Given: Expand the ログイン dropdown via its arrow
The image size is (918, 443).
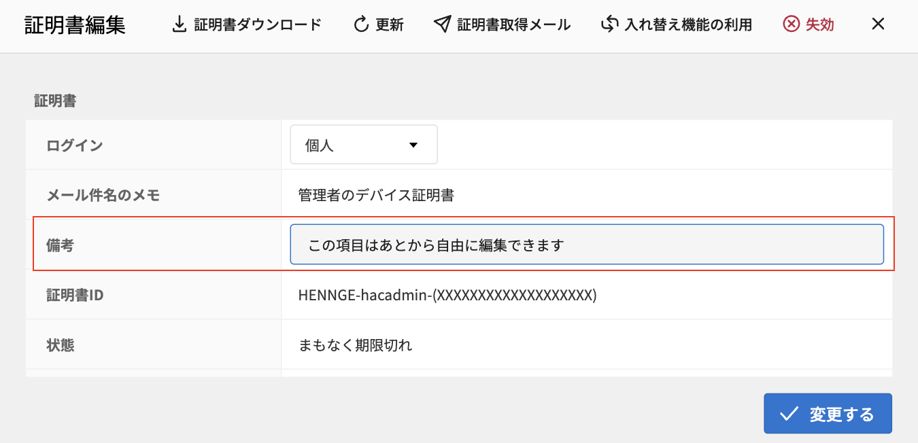Looking at the screenshot, I should tap(413, 145).
